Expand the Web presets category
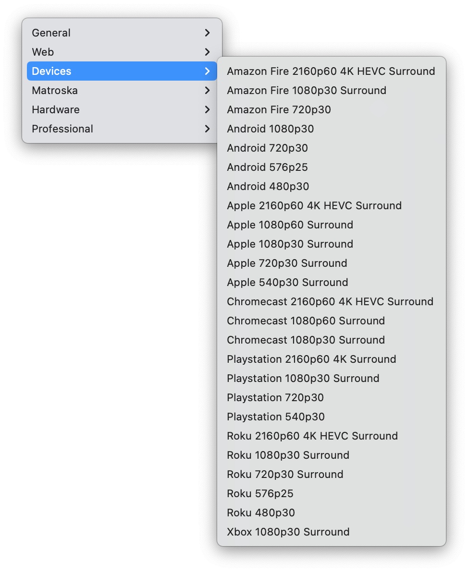Screen dimensions: 468x572 point(122,52)
